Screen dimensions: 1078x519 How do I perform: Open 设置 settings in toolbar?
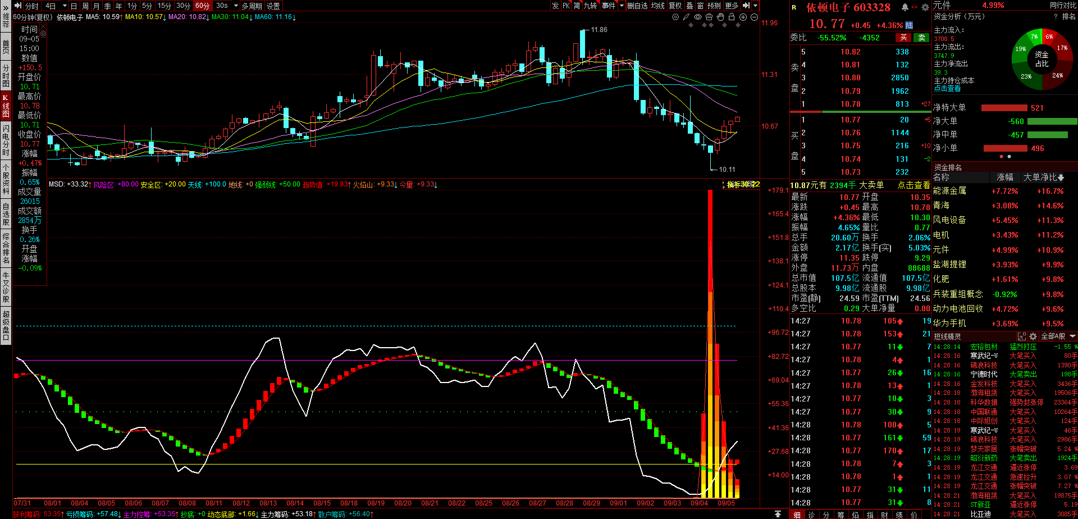(x=273, y=6)
